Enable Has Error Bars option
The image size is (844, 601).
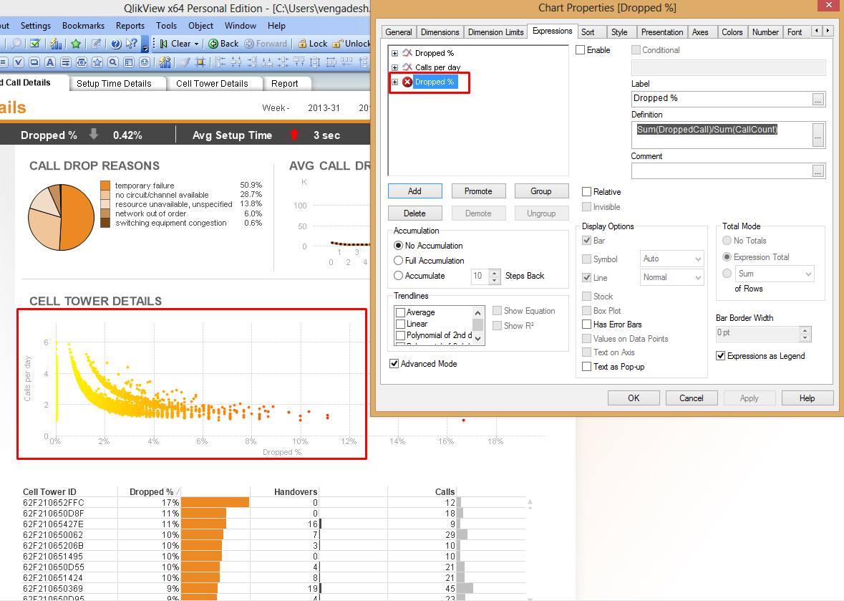tap(587, 324)
